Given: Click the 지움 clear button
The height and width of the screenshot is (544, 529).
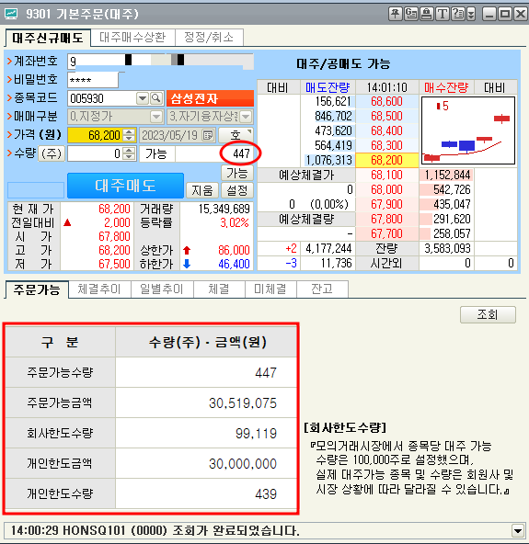Looking at the screenshot, I should [202, 190].
